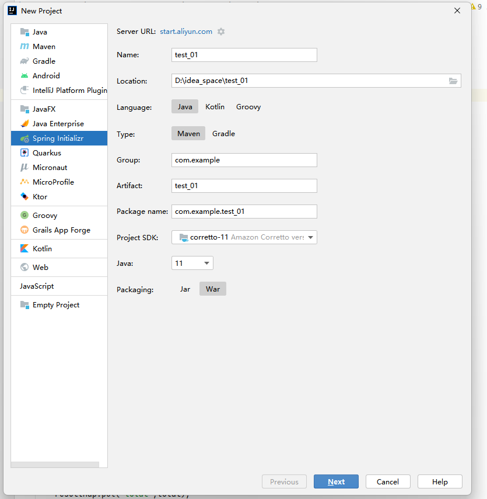This screenshot has width=487, height=499.
Task: Click the Spring Initializr leaf icon
Action: [x=24, y=138]
